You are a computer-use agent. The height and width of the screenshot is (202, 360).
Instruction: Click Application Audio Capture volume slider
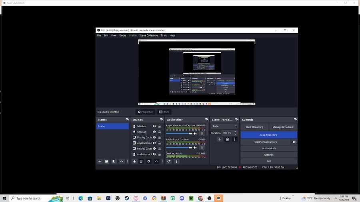pyautogui.click(x=179, y=133)
